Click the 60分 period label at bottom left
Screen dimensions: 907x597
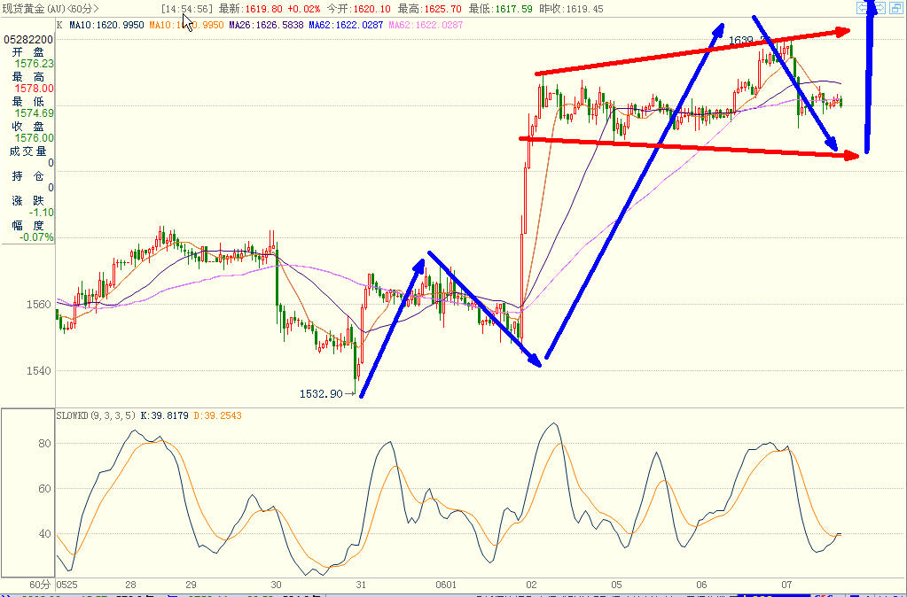tap(41, 585)
